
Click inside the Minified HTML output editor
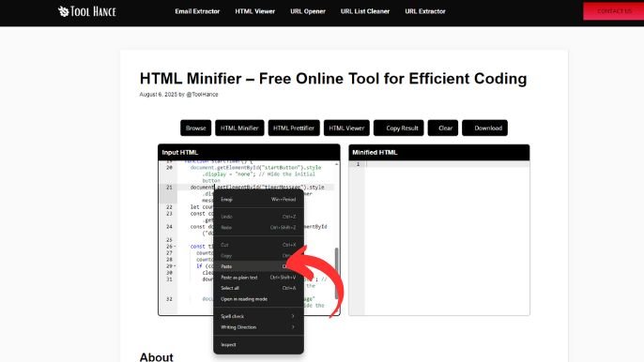pos(447,238)
